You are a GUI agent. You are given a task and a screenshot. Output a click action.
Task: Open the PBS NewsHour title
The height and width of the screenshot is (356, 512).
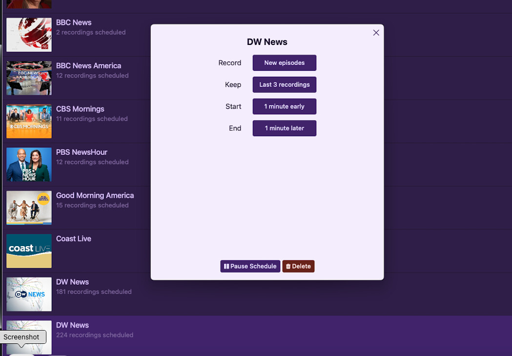click(x=82, y=152)
